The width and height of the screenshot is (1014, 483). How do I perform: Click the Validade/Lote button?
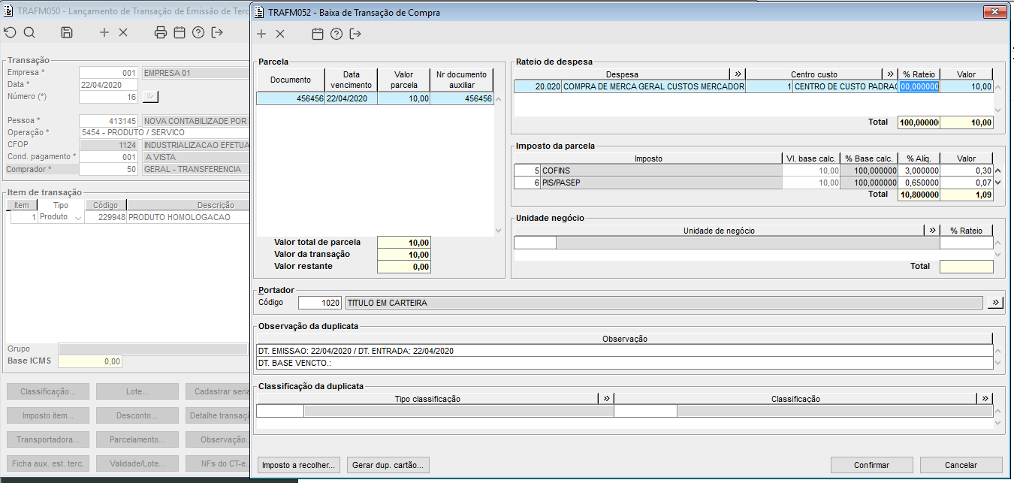coord(137,463)
